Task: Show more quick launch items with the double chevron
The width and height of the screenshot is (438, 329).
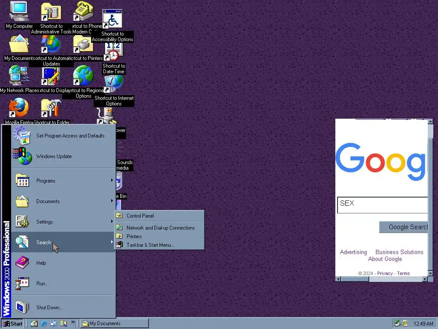Action: (x=73, y=322)
